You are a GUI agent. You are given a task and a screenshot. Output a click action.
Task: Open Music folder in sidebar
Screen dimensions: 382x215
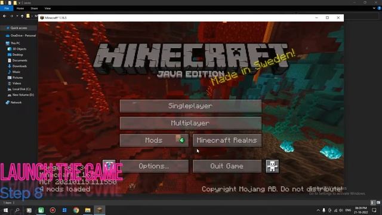point(14,72)
